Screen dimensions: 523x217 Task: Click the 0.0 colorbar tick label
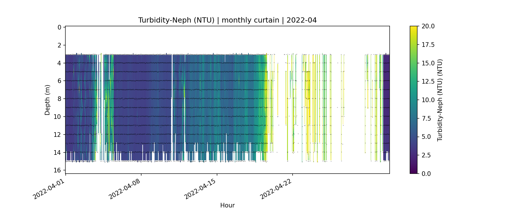426,174
